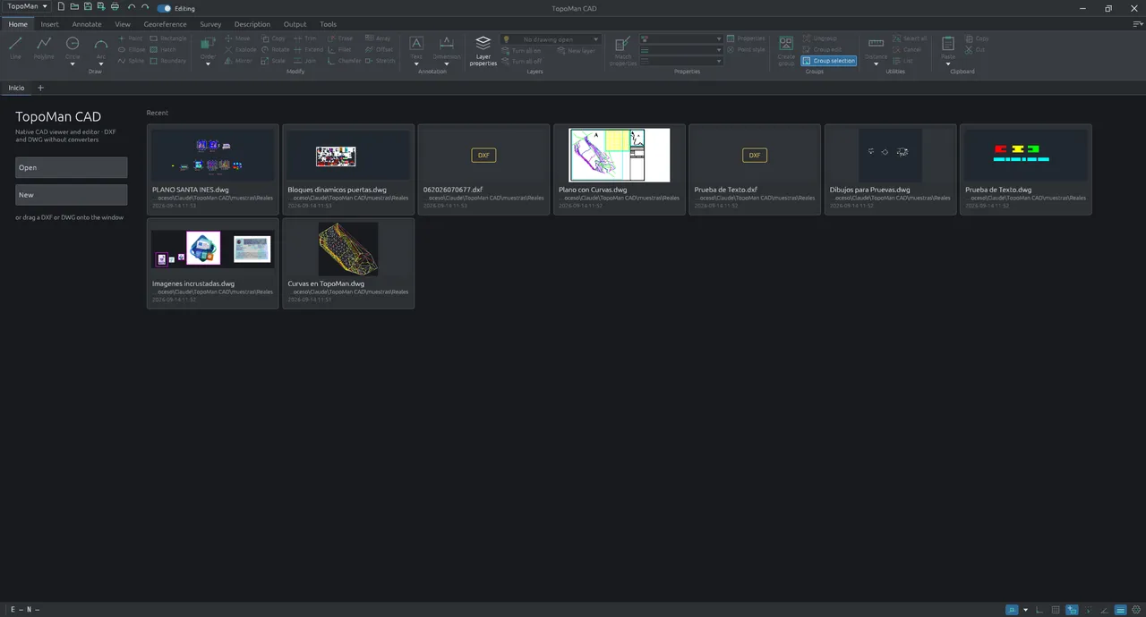1146x617 pixels.
Task: Click the Tools ribbon tab
Action: (328, 24)
